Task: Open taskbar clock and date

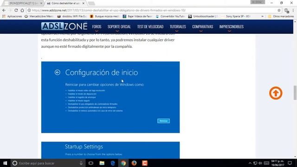Action: coord(278,163)
